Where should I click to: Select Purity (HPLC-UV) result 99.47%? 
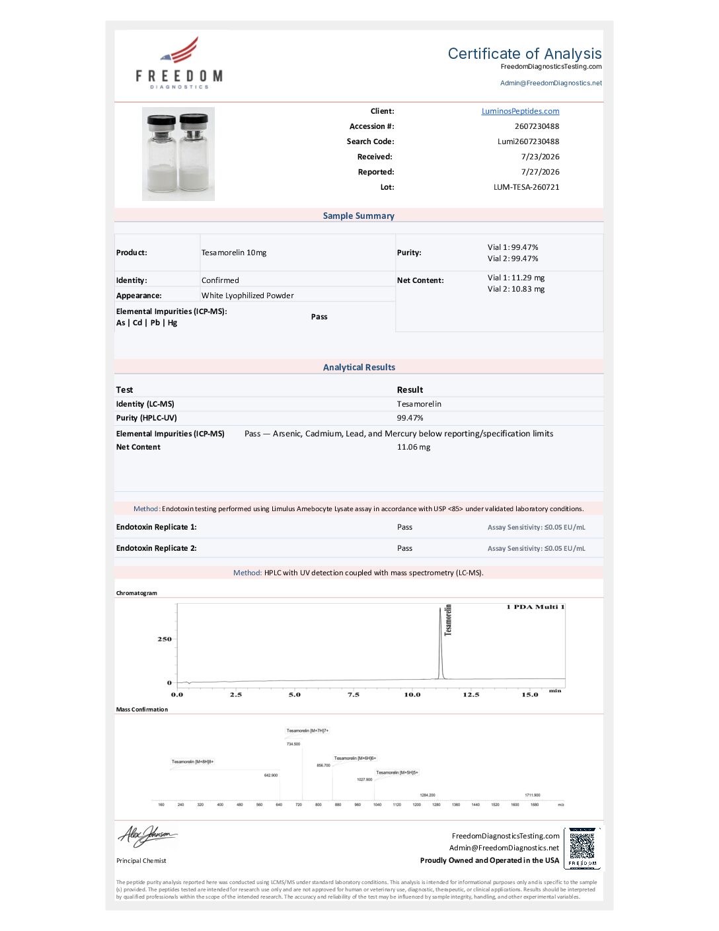pos(410,418)
